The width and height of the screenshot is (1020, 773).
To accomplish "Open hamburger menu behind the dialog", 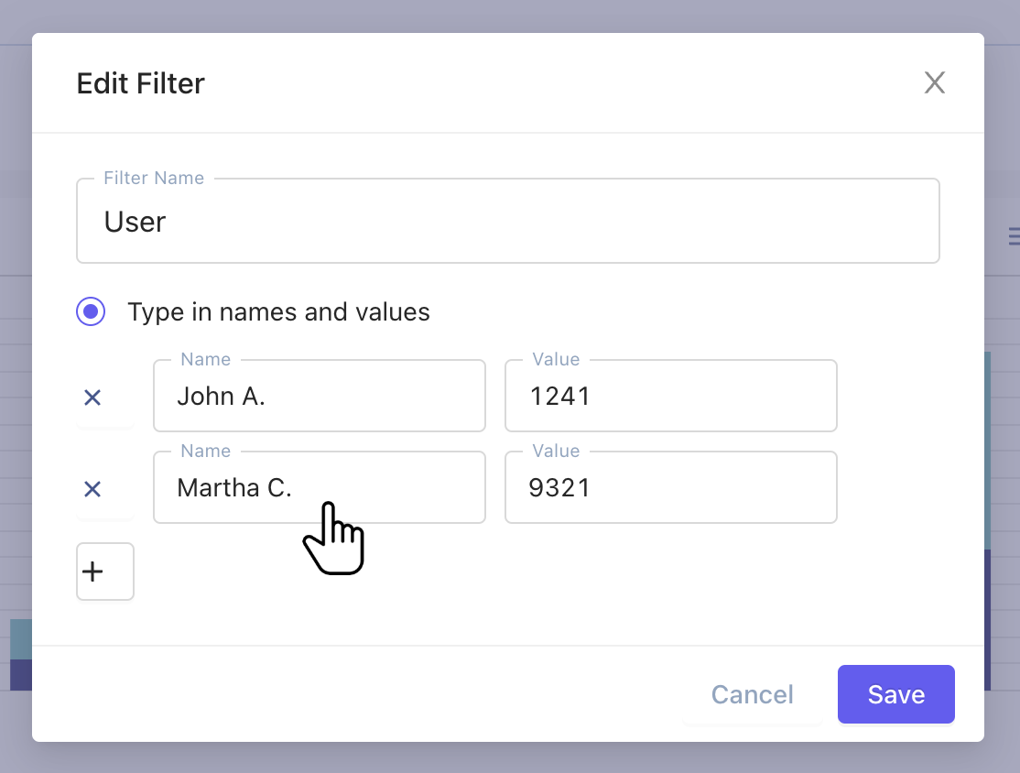I will click(1013, 236).
